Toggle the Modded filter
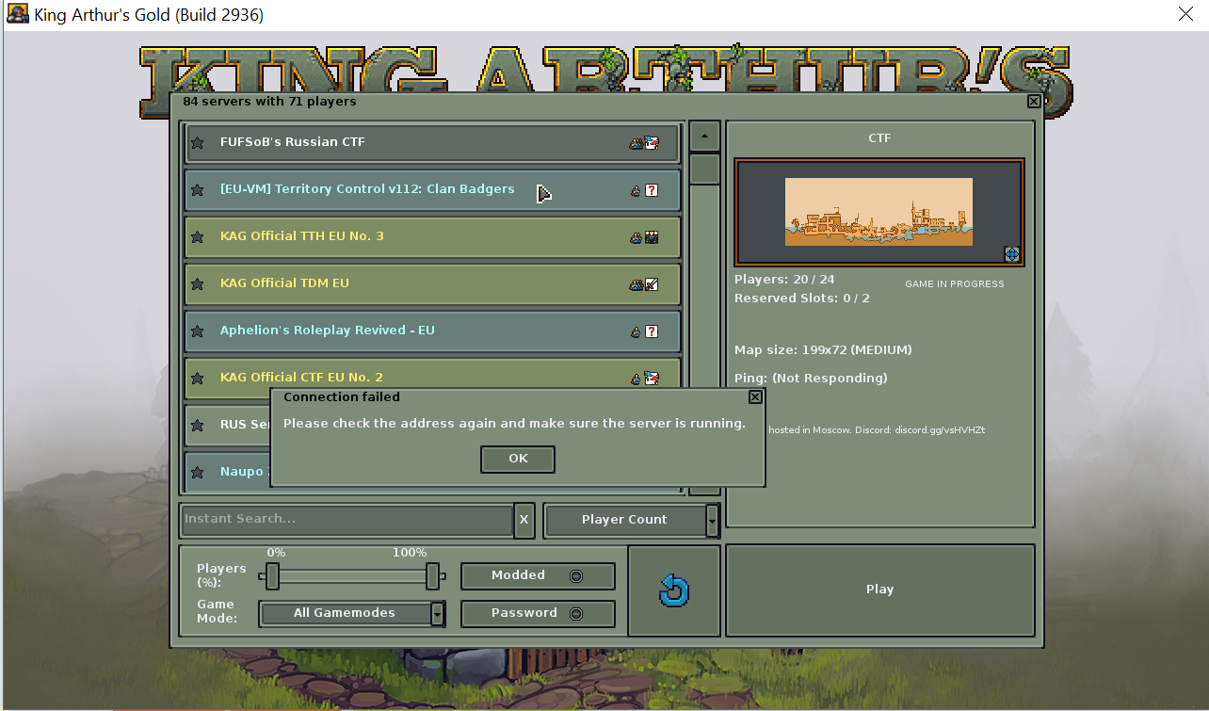Viewport: 1209px width, 711px height. [x=538, y=575]
